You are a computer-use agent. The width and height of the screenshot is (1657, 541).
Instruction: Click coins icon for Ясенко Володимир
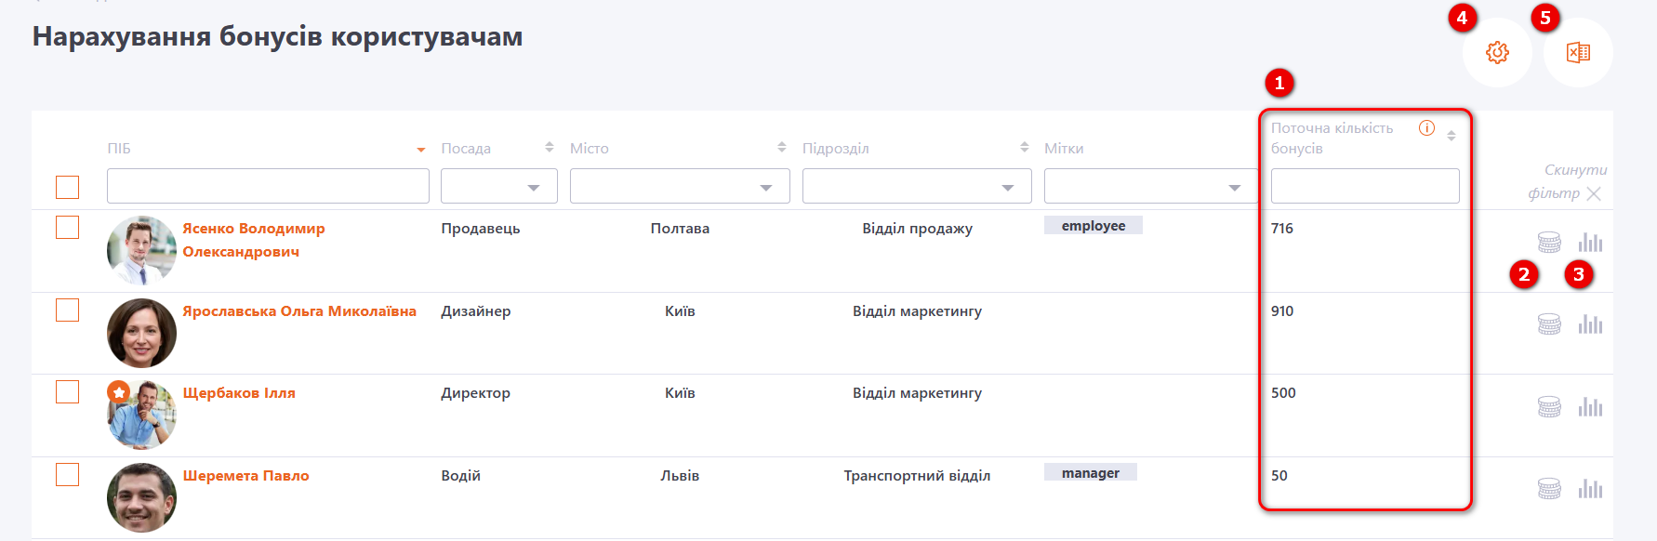coord(1549,243)
